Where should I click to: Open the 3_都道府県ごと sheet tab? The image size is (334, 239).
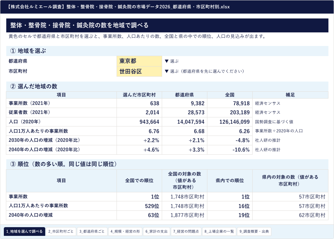point(92,231)
